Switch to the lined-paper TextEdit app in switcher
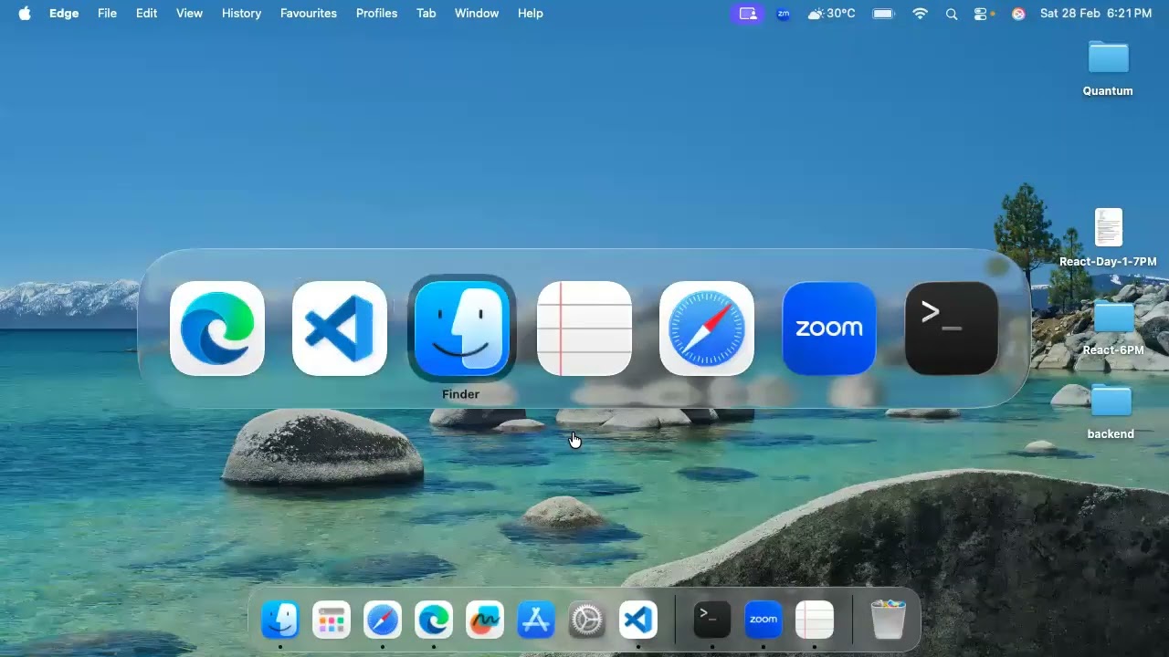The height and width of the screenshot is (657, 1169). tap(584, 328)
